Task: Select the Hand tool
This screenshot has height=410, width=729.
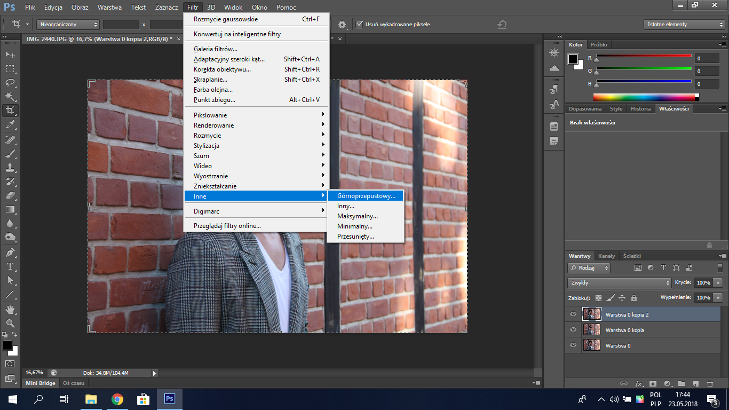Action: pos(10,309)
